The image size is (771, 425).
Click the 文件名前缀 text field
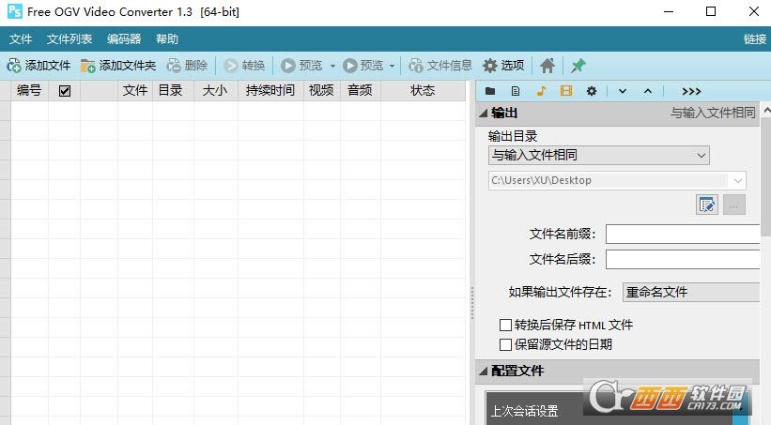click(x=683, y=234)
